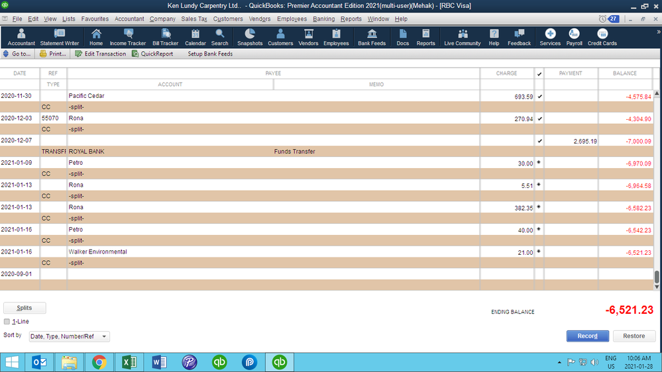Open Docs center

coord(403,37)
